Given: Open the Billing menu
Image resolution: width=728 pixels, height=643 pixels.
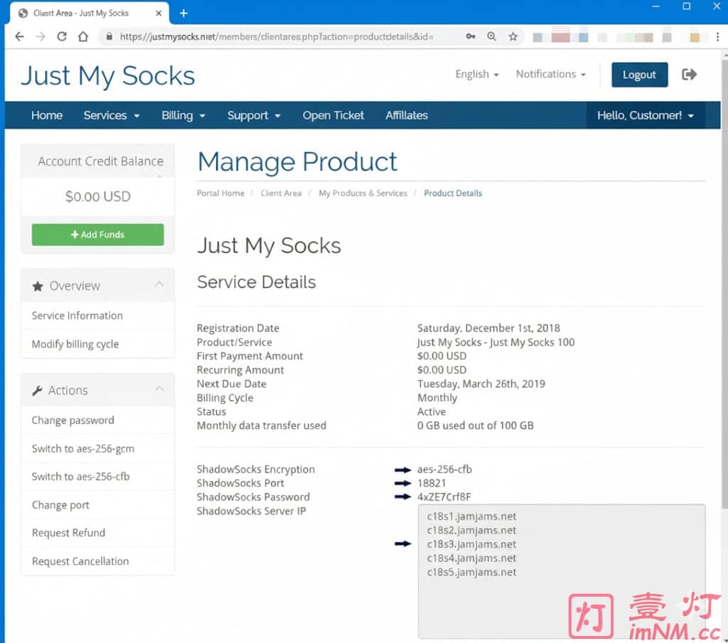Looking at the screenshot, I should point(183,115).
